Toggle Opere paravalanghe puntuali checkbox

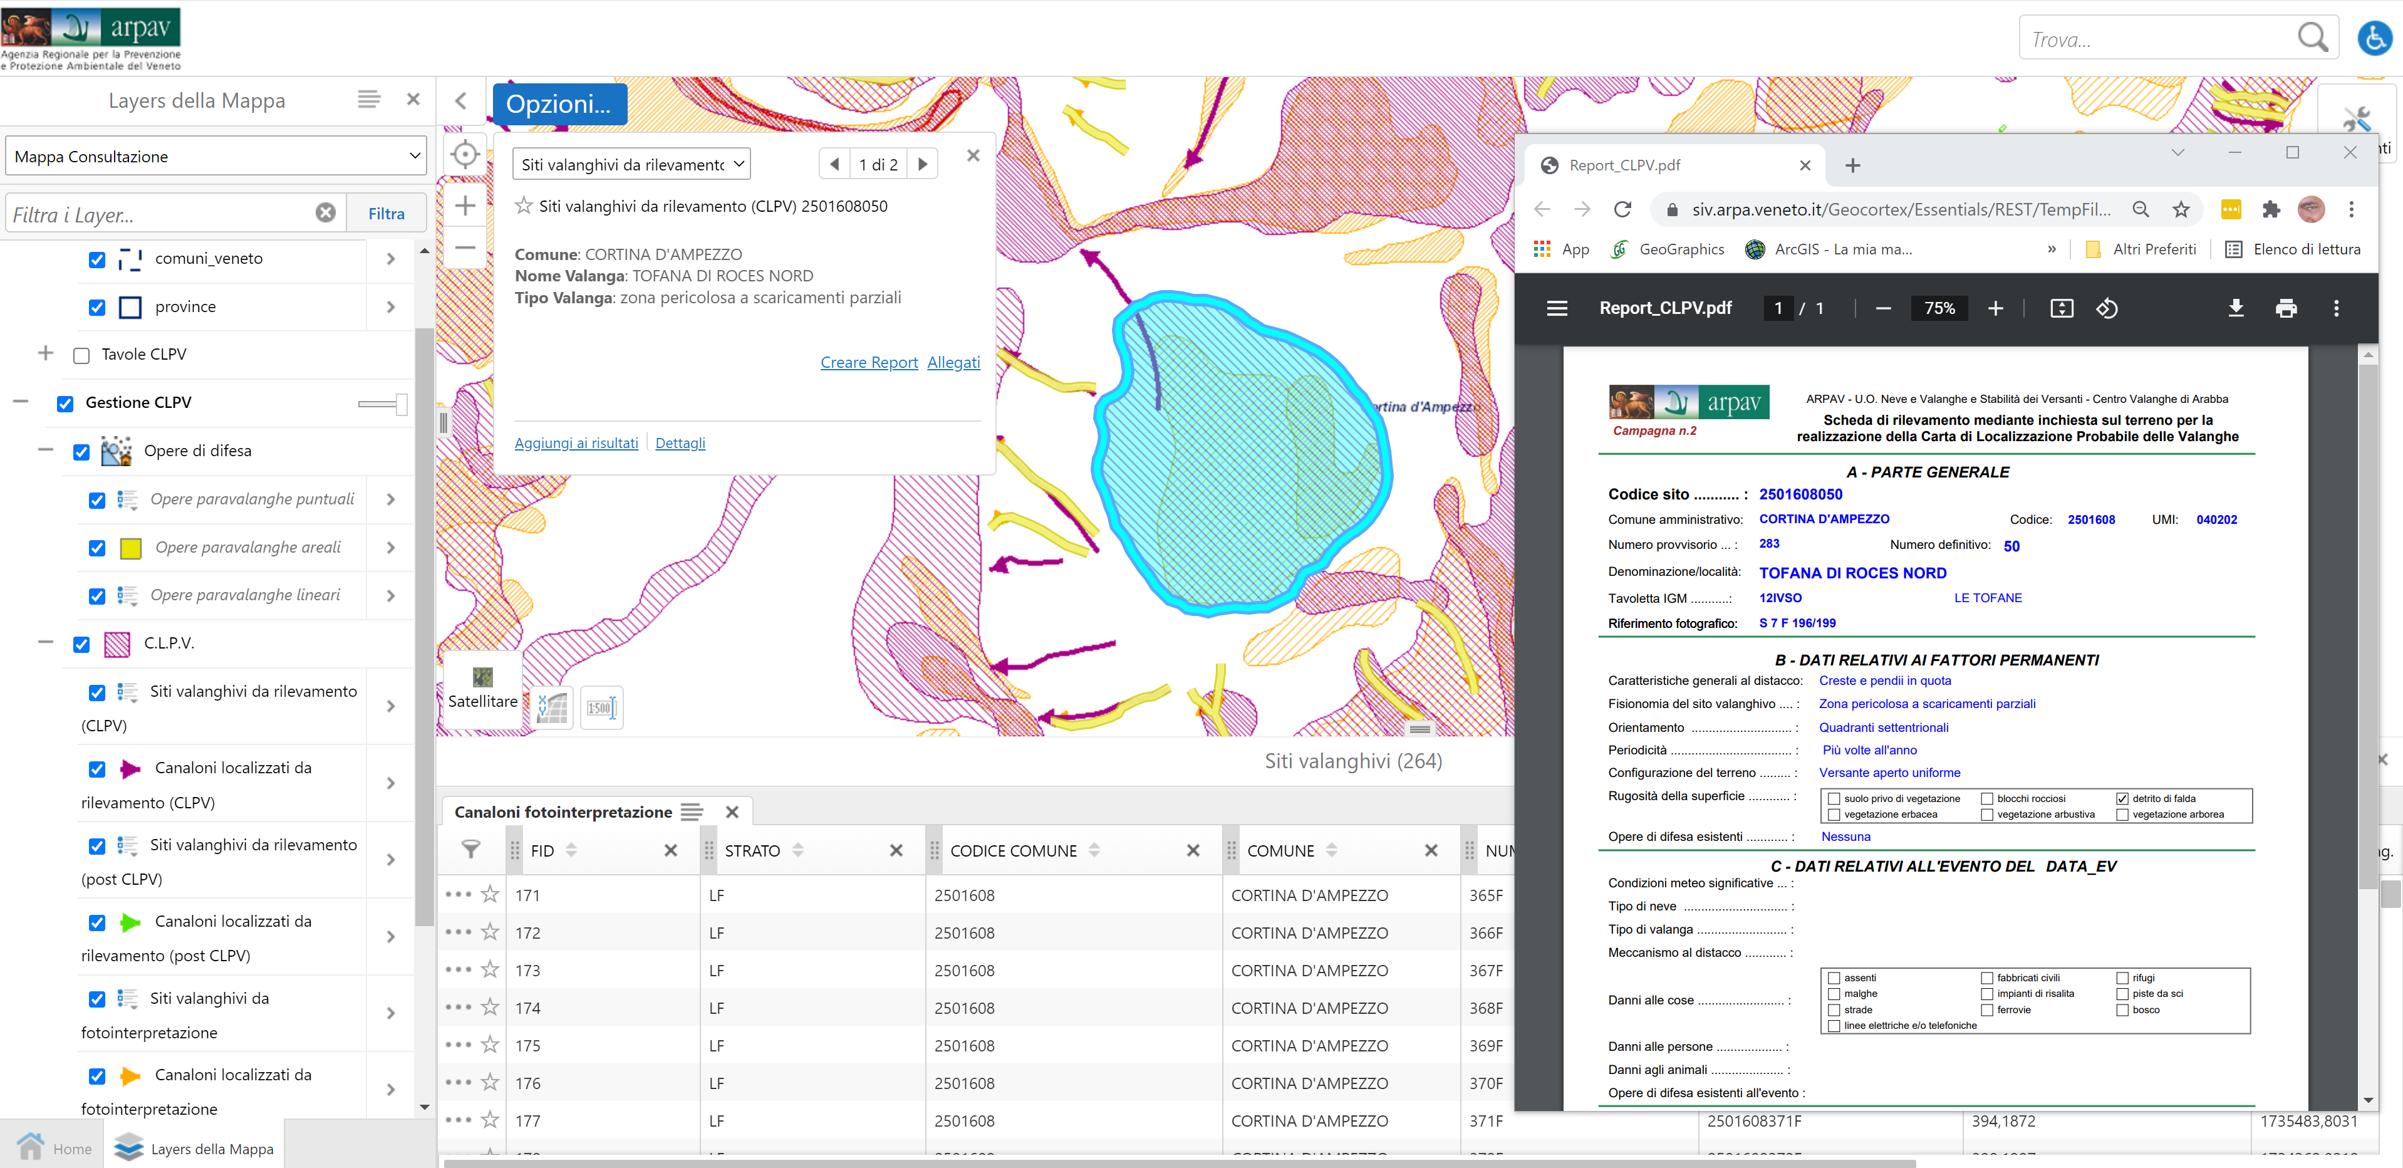[x=97, y=500]
